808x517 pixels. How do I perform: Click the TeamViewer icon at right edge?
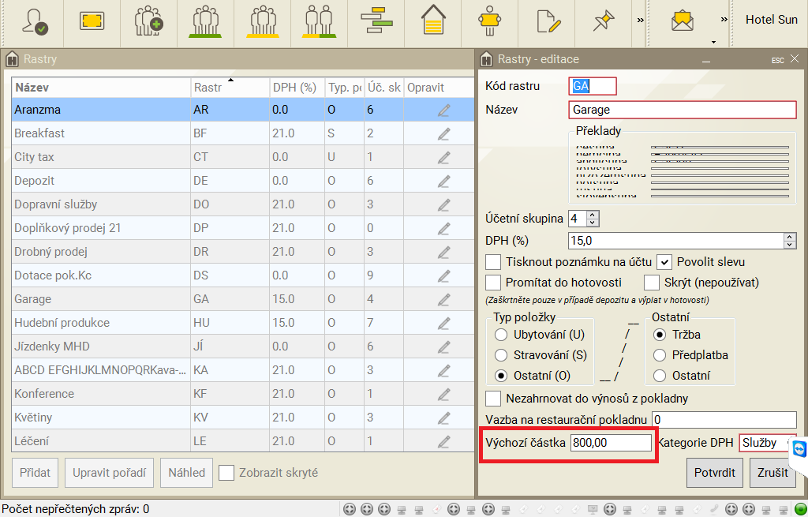[x=799, y=449]
